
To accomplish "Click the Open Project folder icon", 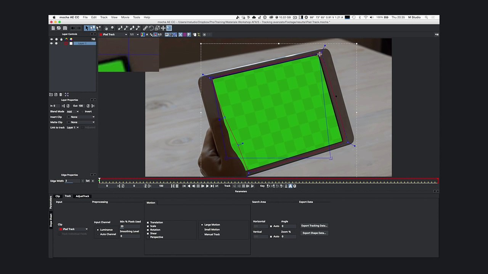I will tap(59, 28).
